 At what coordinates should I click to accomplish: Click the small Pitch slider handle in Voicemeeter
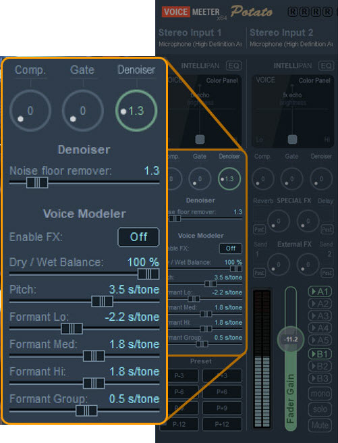pyautogui.click(x=210, y=284)
